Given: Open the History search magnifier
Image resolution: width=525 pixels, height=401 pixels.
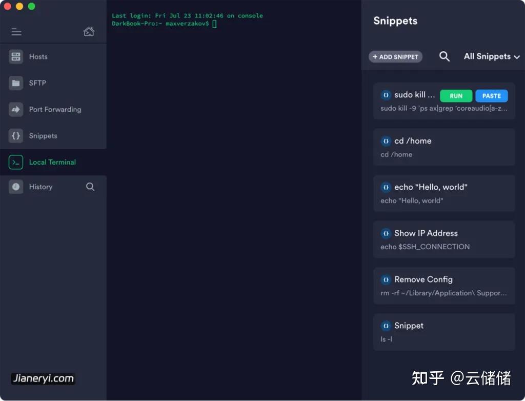Looking at the screenshot, I should (x=90, y=187).
